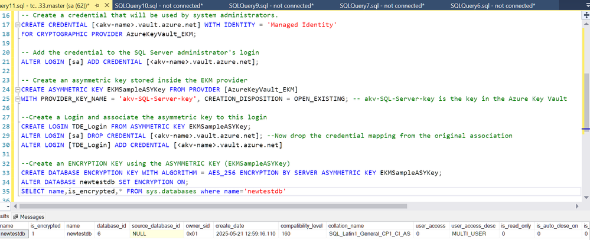Click line number 31 in the gutter
Screen dimensions: 590x240
6,154
